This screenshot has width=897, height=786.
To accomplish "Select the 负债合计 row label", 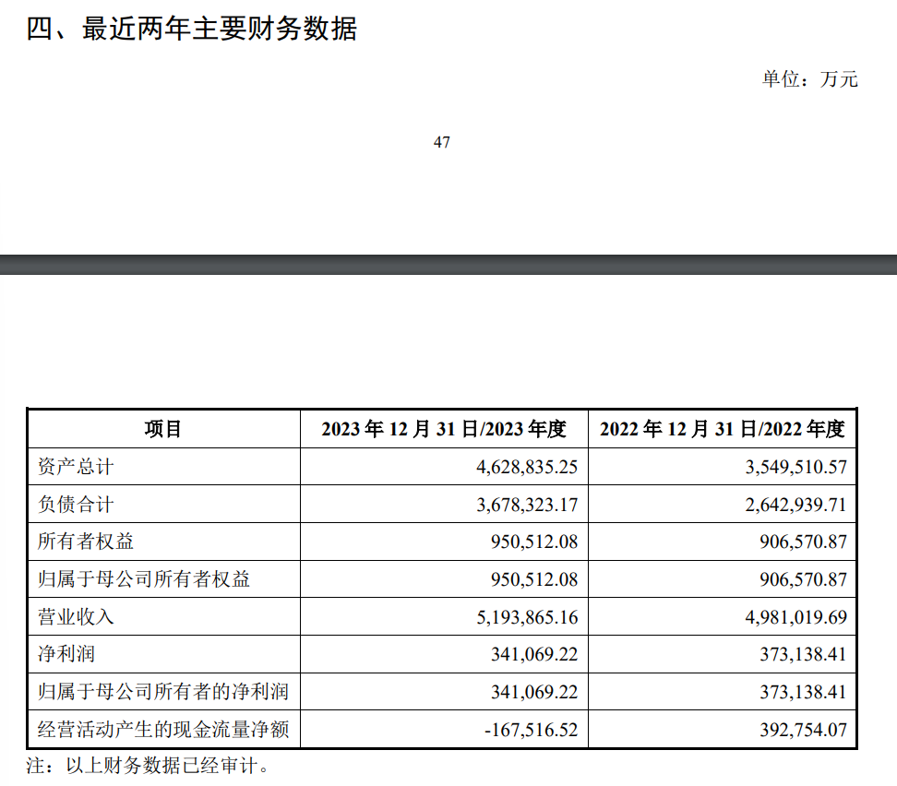I will 76,504.
